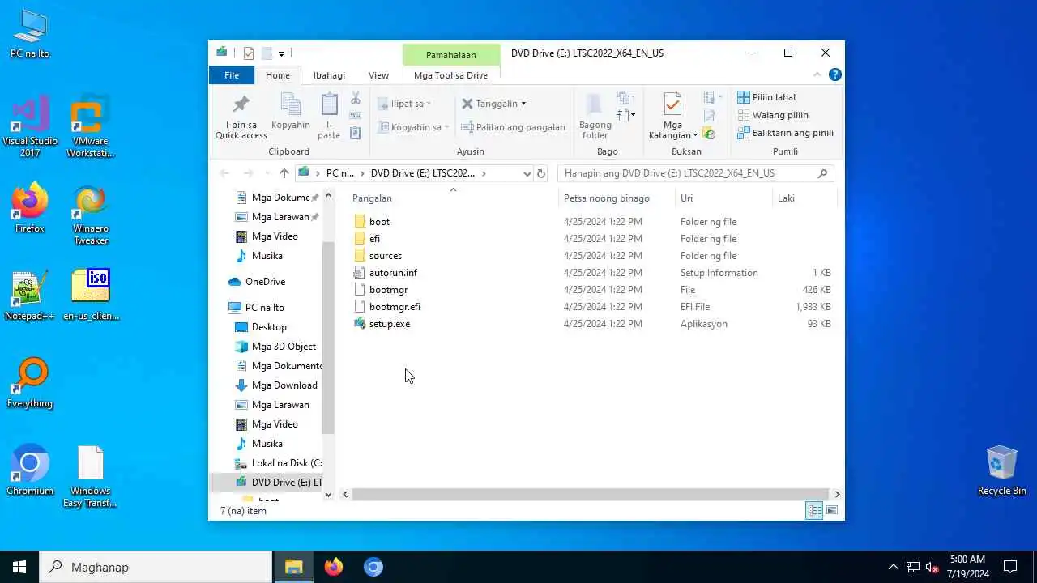Click the Kopyahin copy icon in ribbon
Image resolution: width=1037 pixels, height=583 pixels.
pos(291,104)
